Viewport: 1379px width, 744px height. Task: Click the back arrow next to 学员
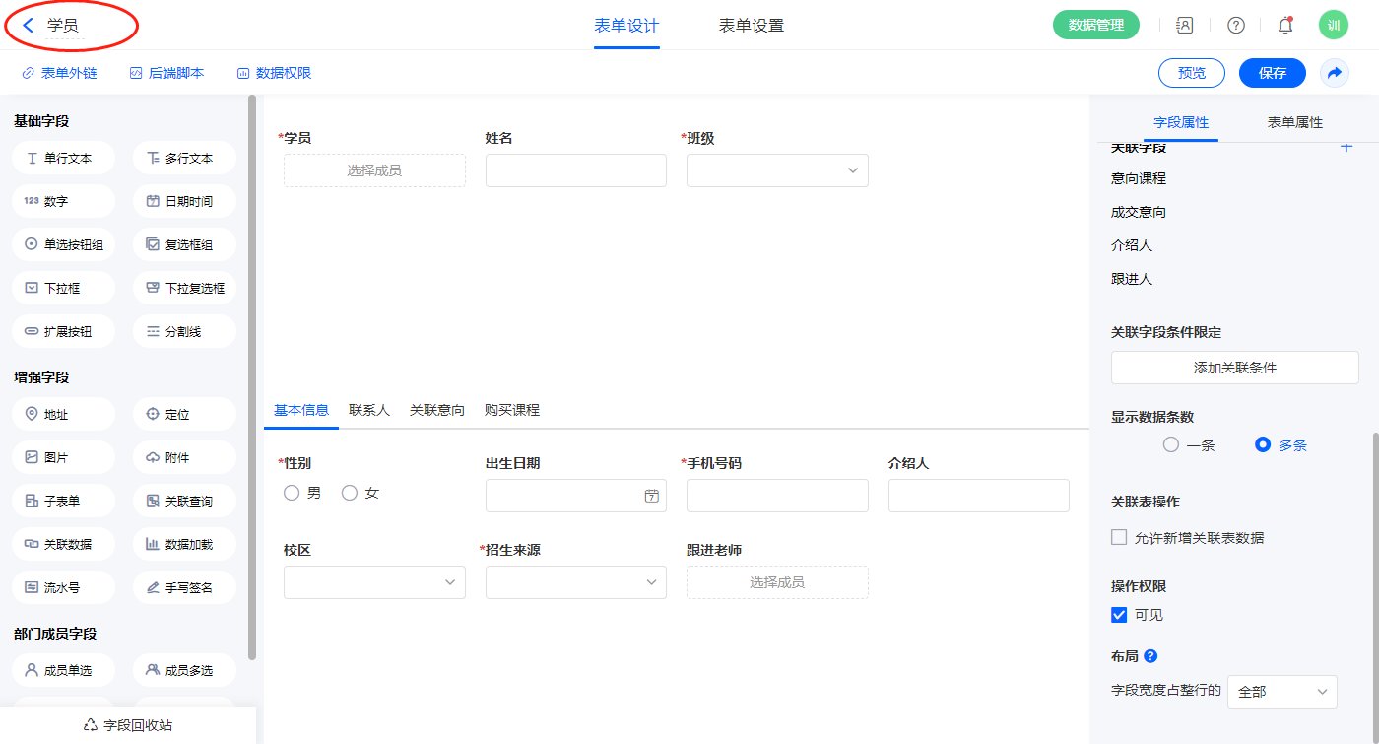point(29,26)
